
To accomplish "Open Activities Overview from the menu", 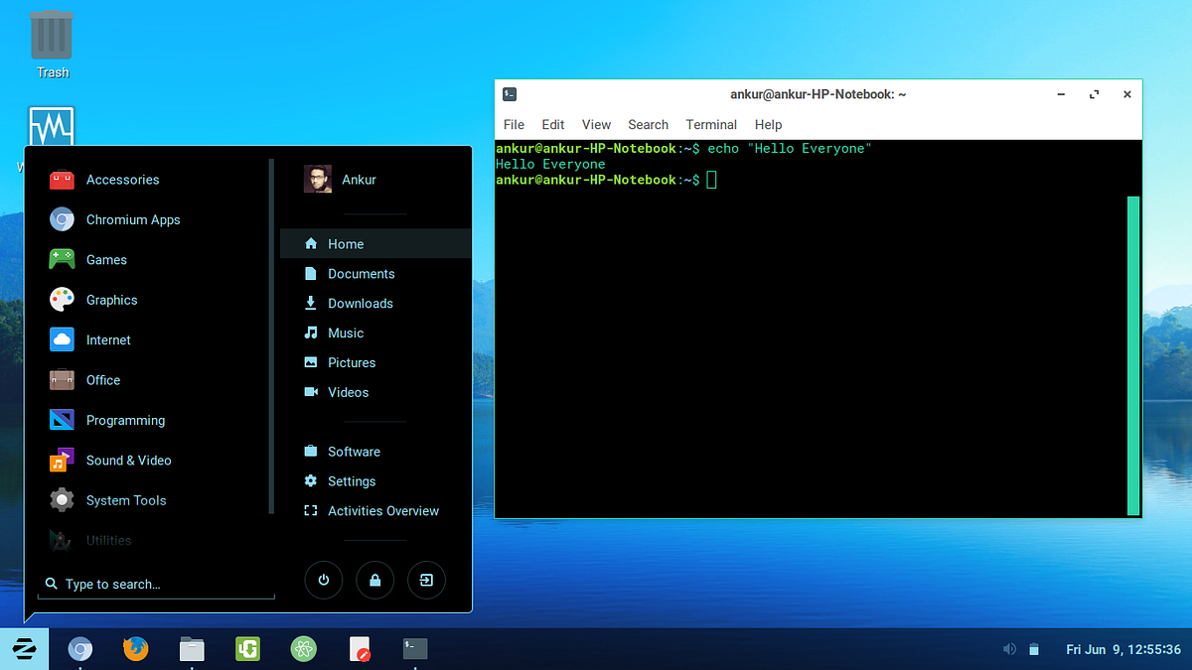I will (383, 510).
